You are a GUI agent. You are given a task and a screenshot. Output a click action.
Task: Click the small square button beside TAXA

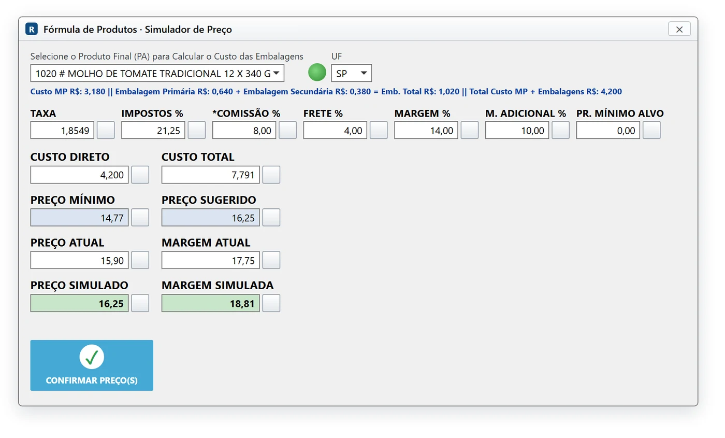[106, 130]
